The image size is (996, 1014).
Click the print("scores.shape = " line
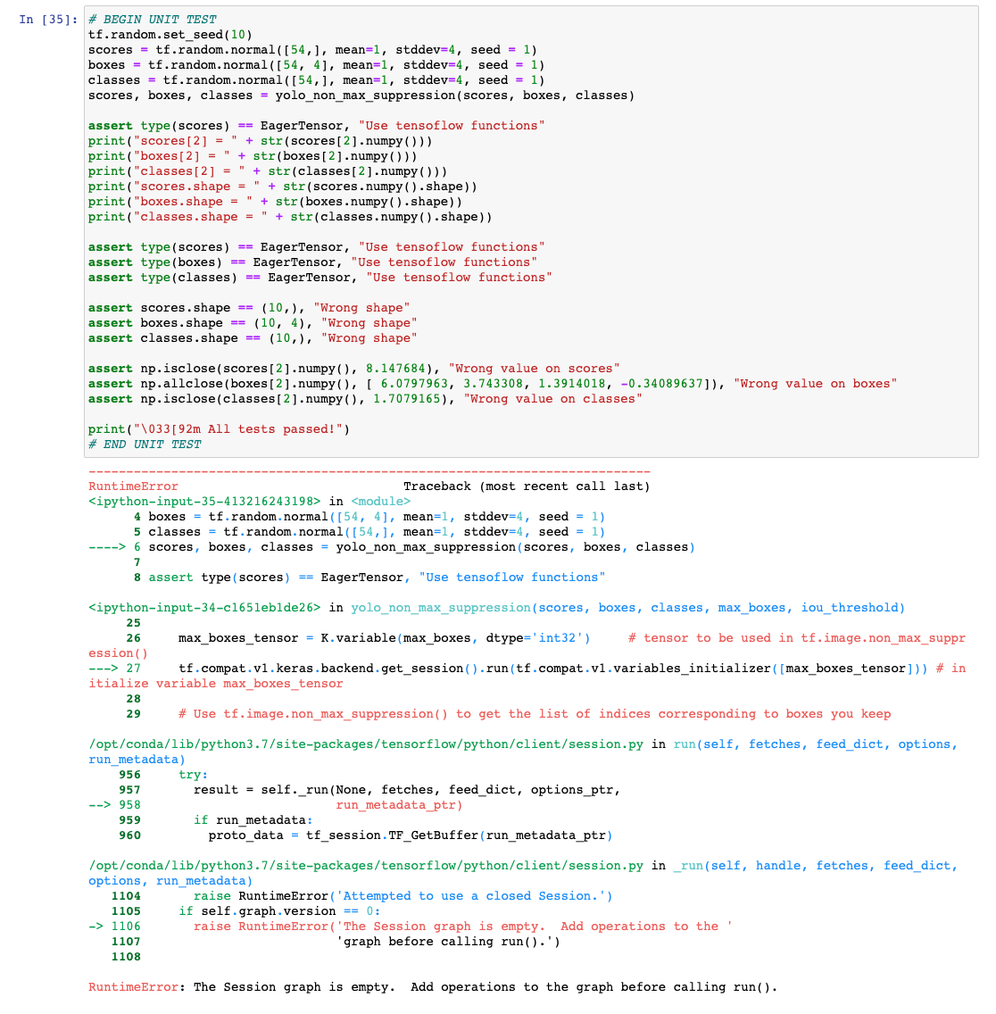coord(283,187)
